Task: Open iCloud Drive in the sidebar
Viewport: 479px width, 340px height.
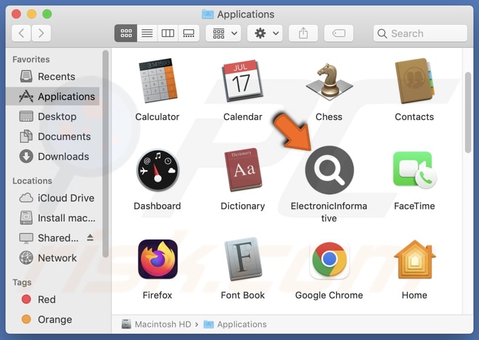Action: [52, 198]
